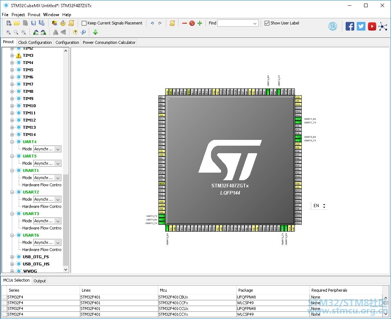Open the USART2 Mode dropdown
The width and height of the screenshot is (391, 319).
pos(58,200)
